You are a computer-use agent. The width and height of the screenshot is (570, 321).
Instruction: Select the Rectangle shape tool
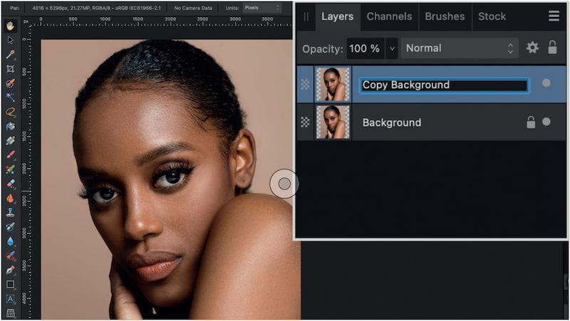pyautogui.click(x=11, y=285)
